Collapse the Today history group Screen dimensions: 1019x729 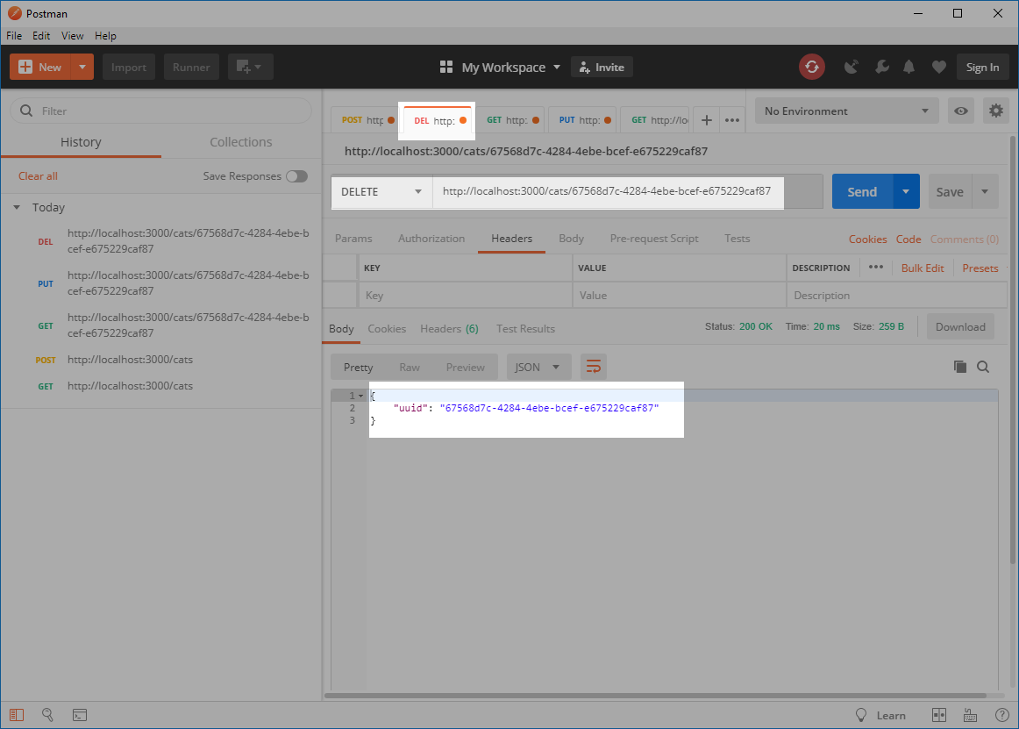[x=17, y=207]
